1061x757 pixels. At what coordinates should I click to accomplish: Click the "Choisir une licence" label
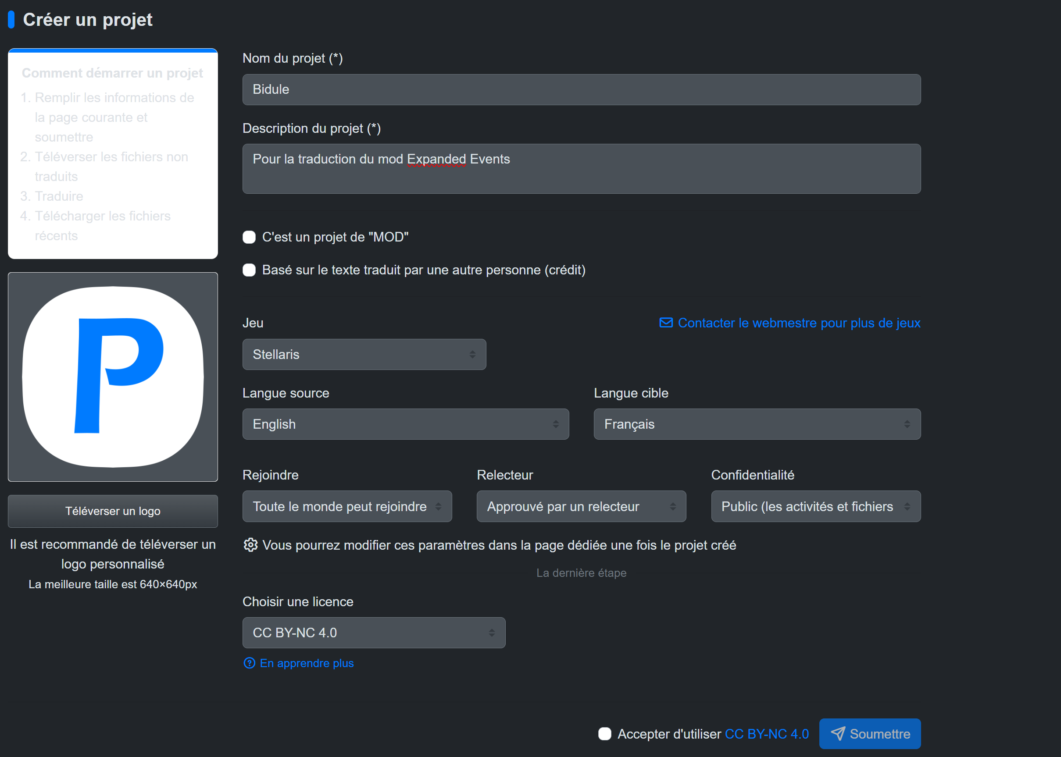(298, 601)
